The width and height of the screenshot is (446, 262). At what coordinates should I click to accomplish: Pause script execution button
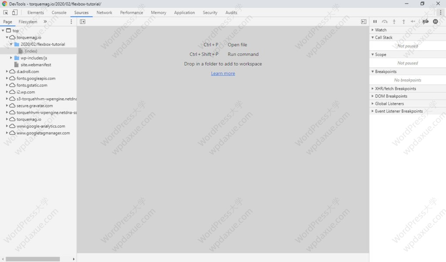coord(375,22)
